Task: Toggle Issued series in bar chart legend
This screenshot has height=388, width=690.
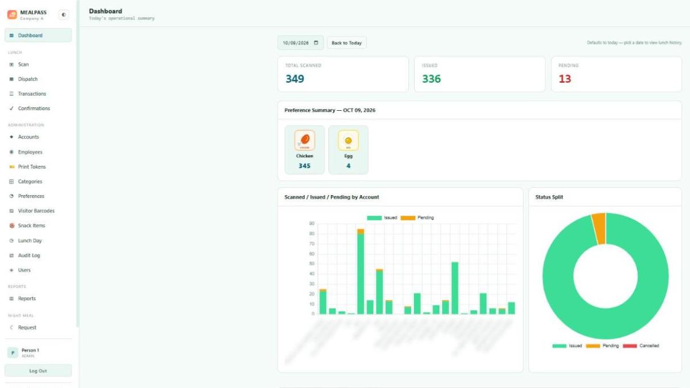Action: (x=382, y=218)
